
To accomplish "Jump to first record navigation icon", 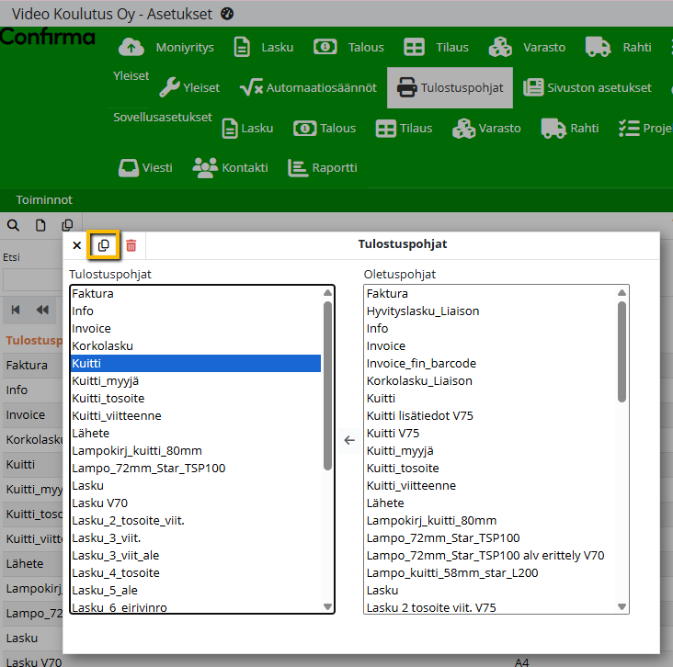I will 16,310.
